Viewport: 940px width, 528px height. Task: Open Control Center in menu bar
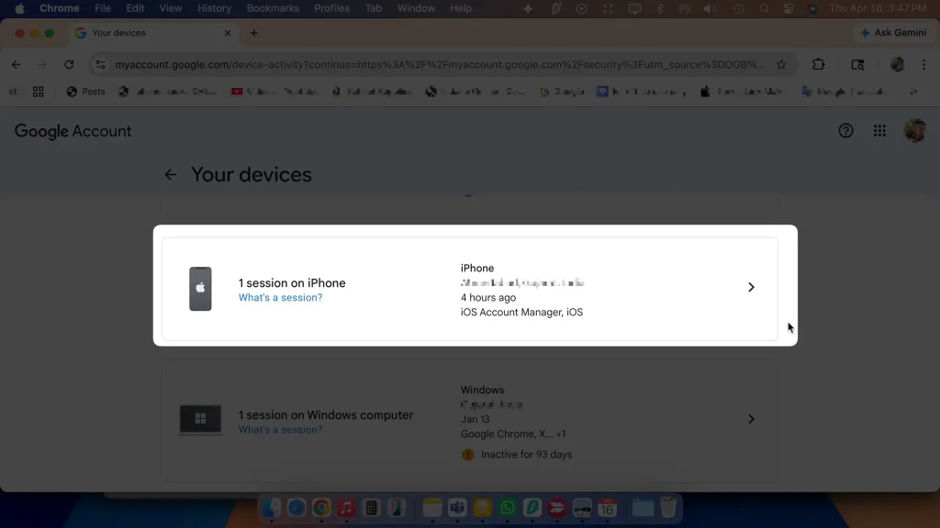[x=789, y=9]
